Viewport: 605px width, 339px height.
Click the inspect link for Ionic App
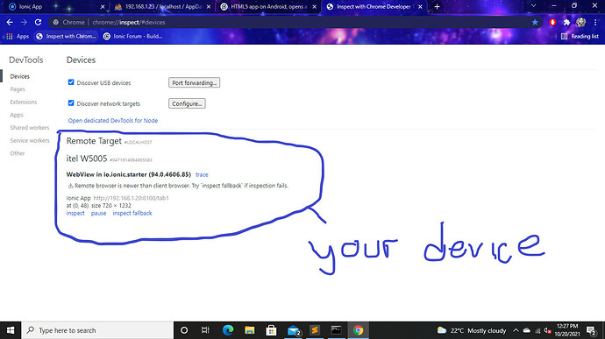75,213
